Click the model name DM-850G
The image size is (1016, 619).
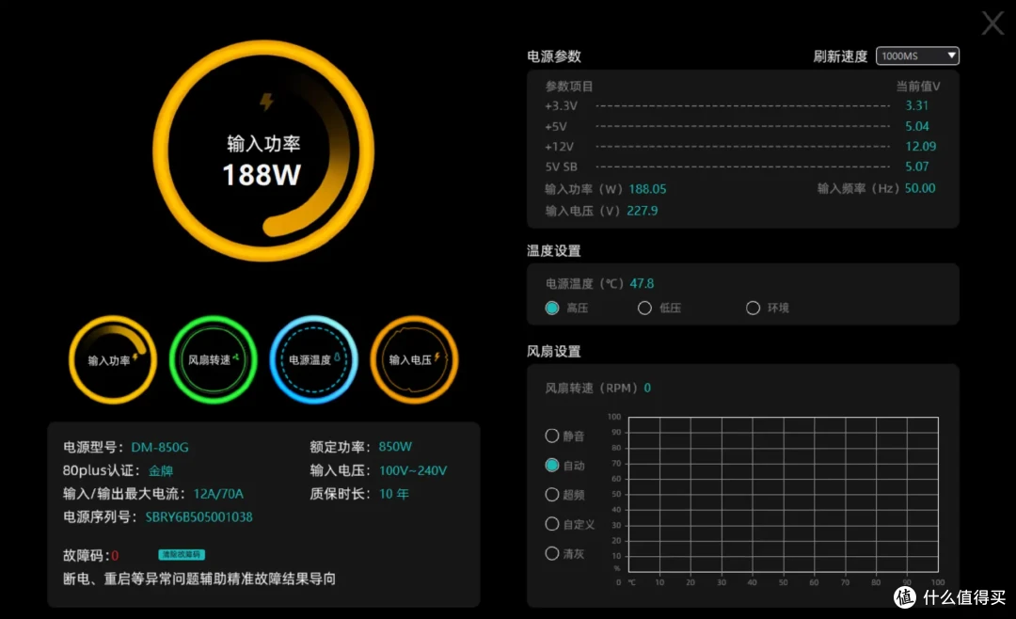[x=160, y=447]
